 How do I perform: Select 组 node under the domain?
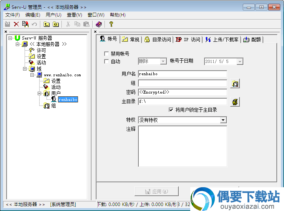pyautogui.click(x=53, y=105)
